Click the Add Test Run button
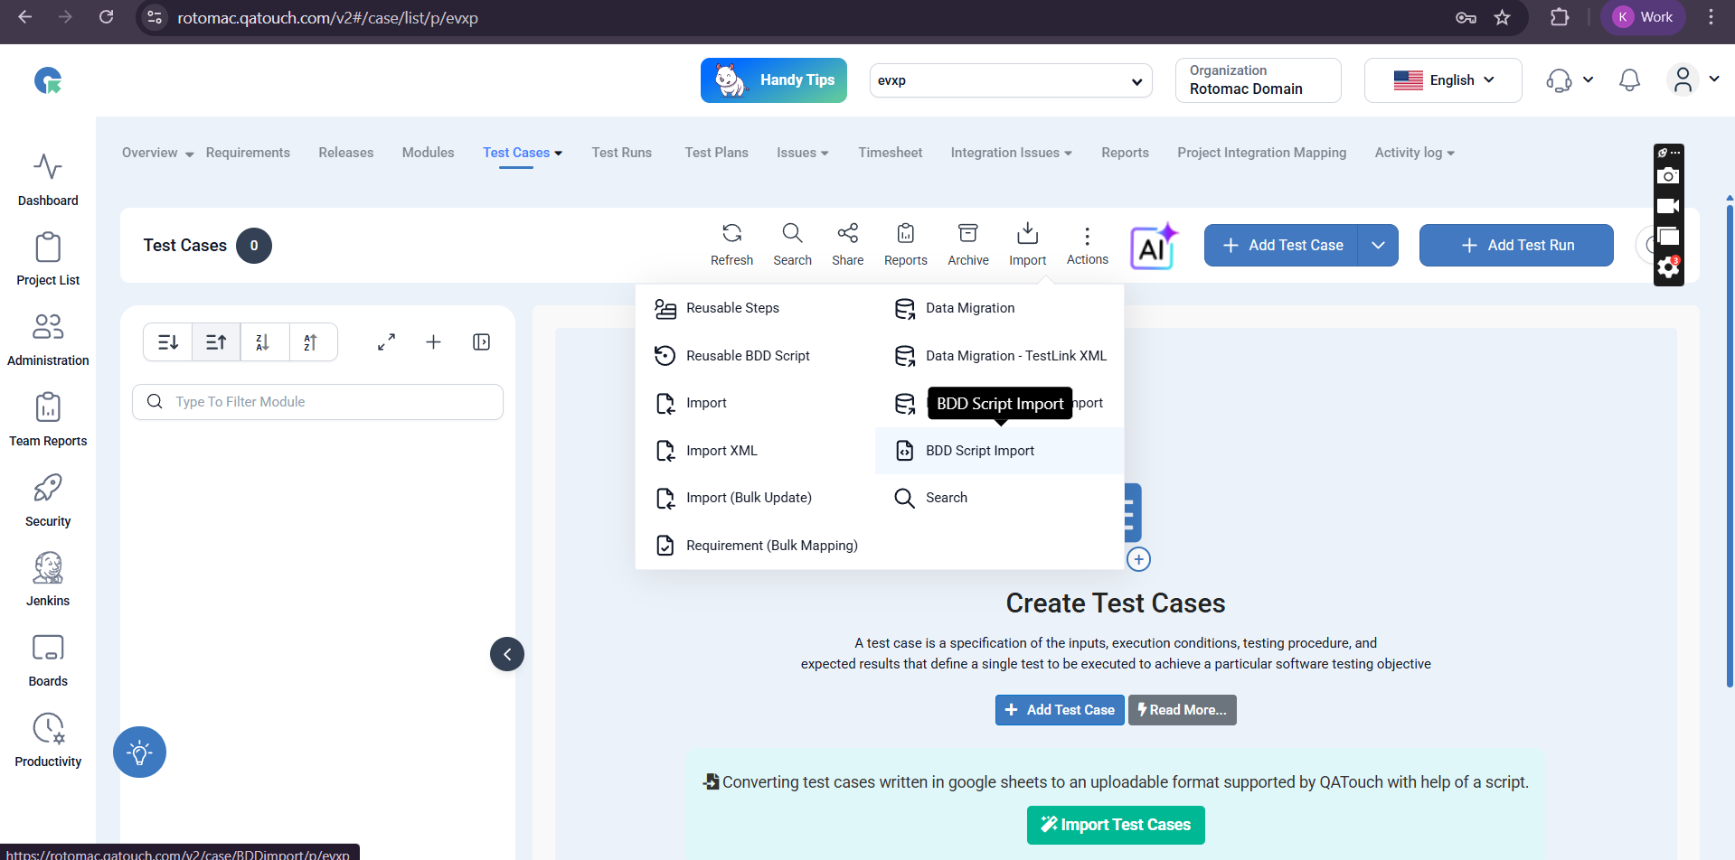 [1516, 246]
